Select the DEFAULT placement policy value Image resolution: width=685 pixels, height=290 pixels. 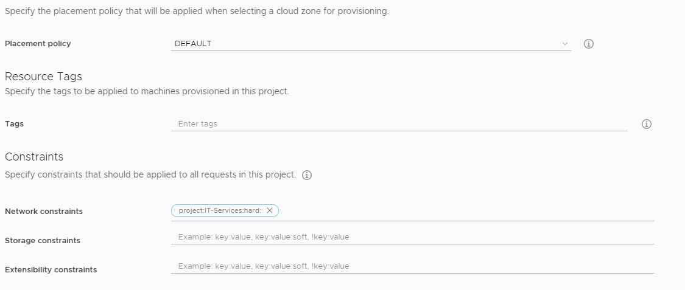click(x=192, y=44)
